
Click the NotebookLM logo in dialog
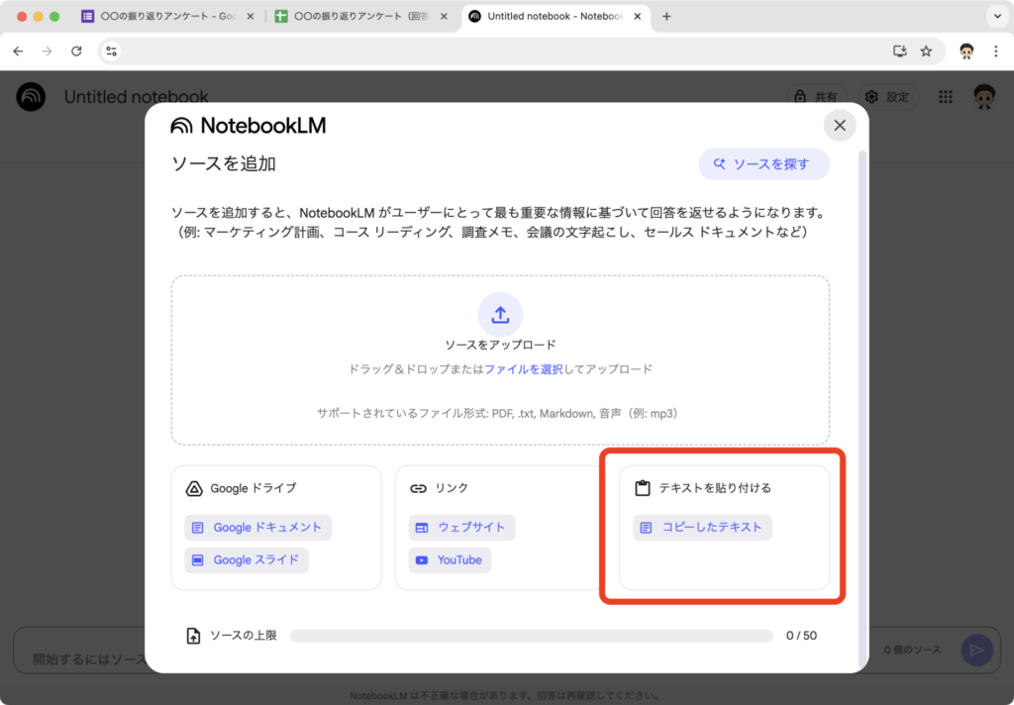click(x=249, y=126)
